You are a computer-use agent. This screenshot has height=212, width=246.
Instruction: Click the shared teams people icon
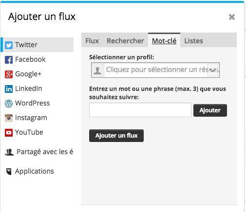(9, 152)
